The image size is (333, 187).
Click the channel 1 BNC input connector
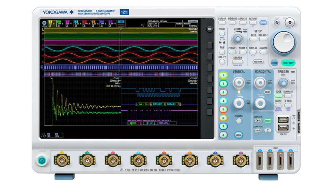[62, 161]
